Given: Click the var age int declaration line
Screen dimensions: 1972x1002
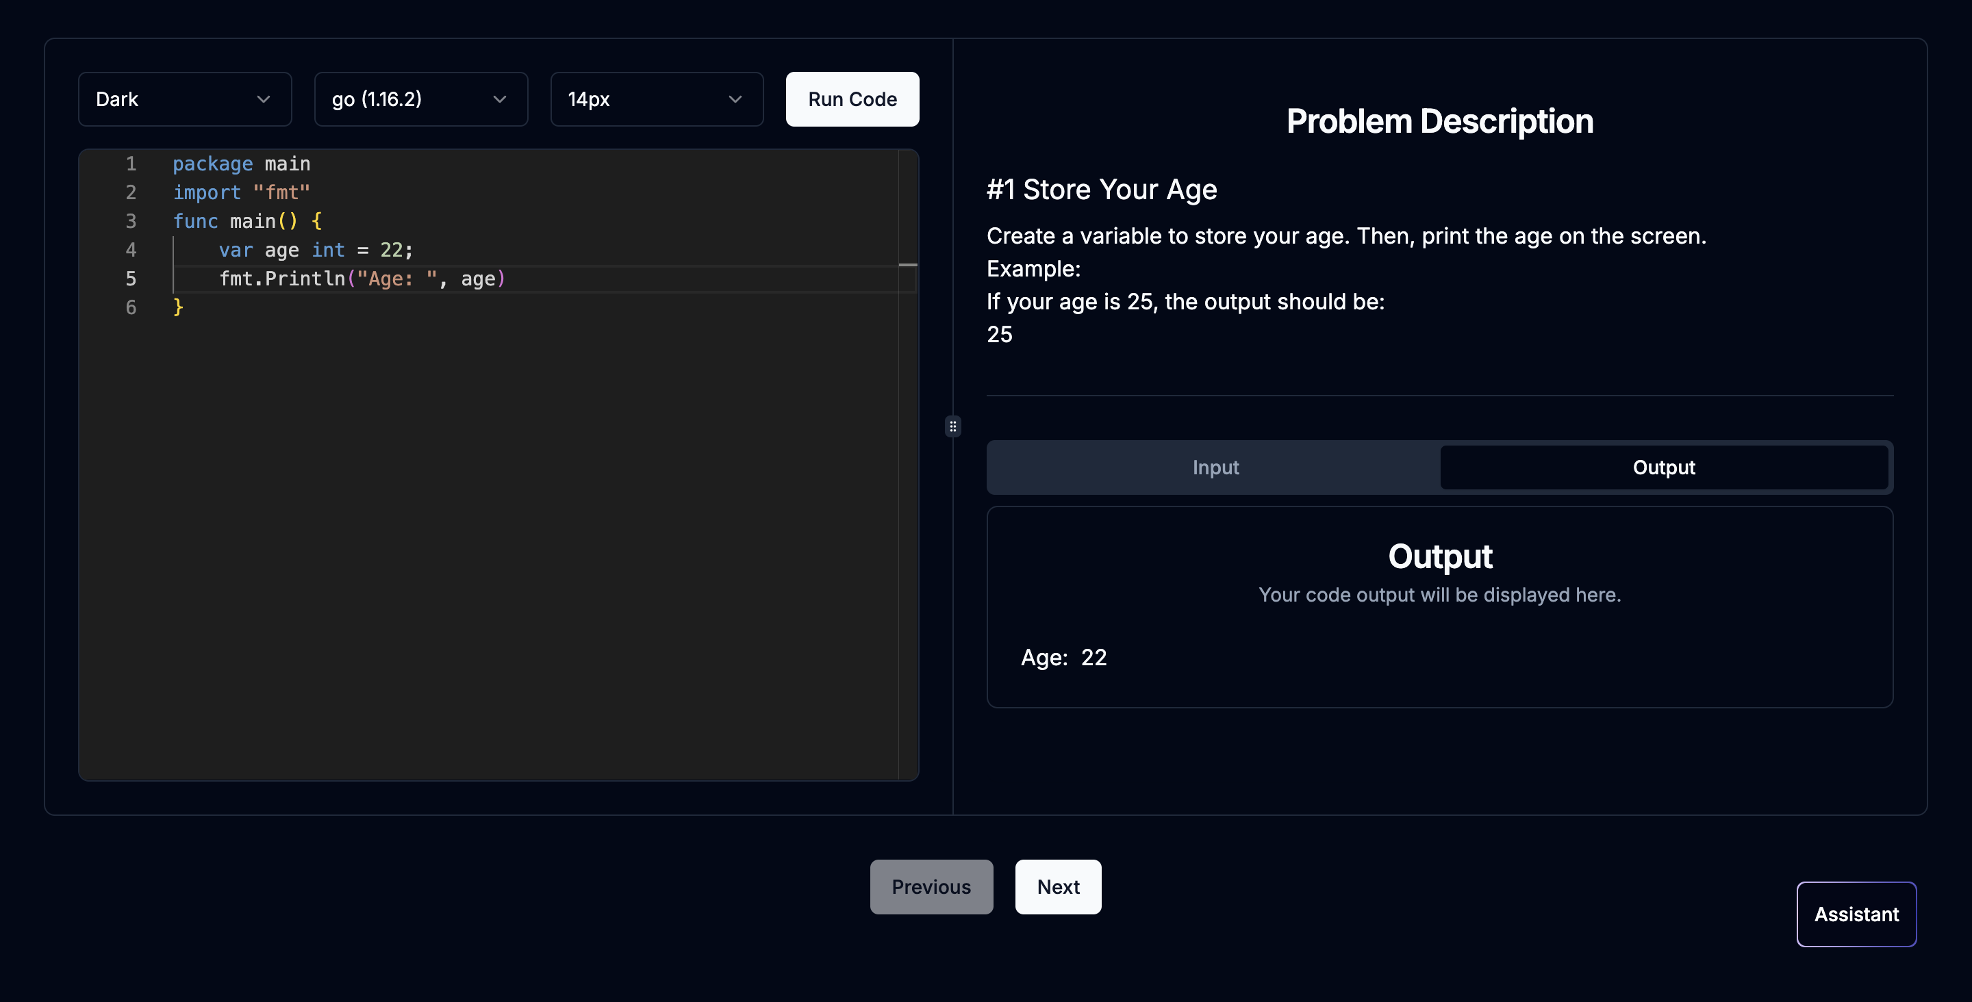Looking at the screenshot, I should [x=316, y=250].
